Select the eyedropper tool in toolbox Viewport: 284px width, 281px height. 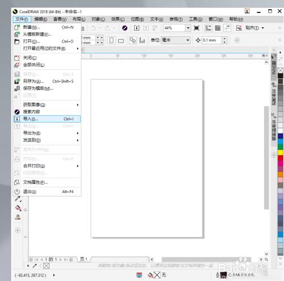(18, 199)
